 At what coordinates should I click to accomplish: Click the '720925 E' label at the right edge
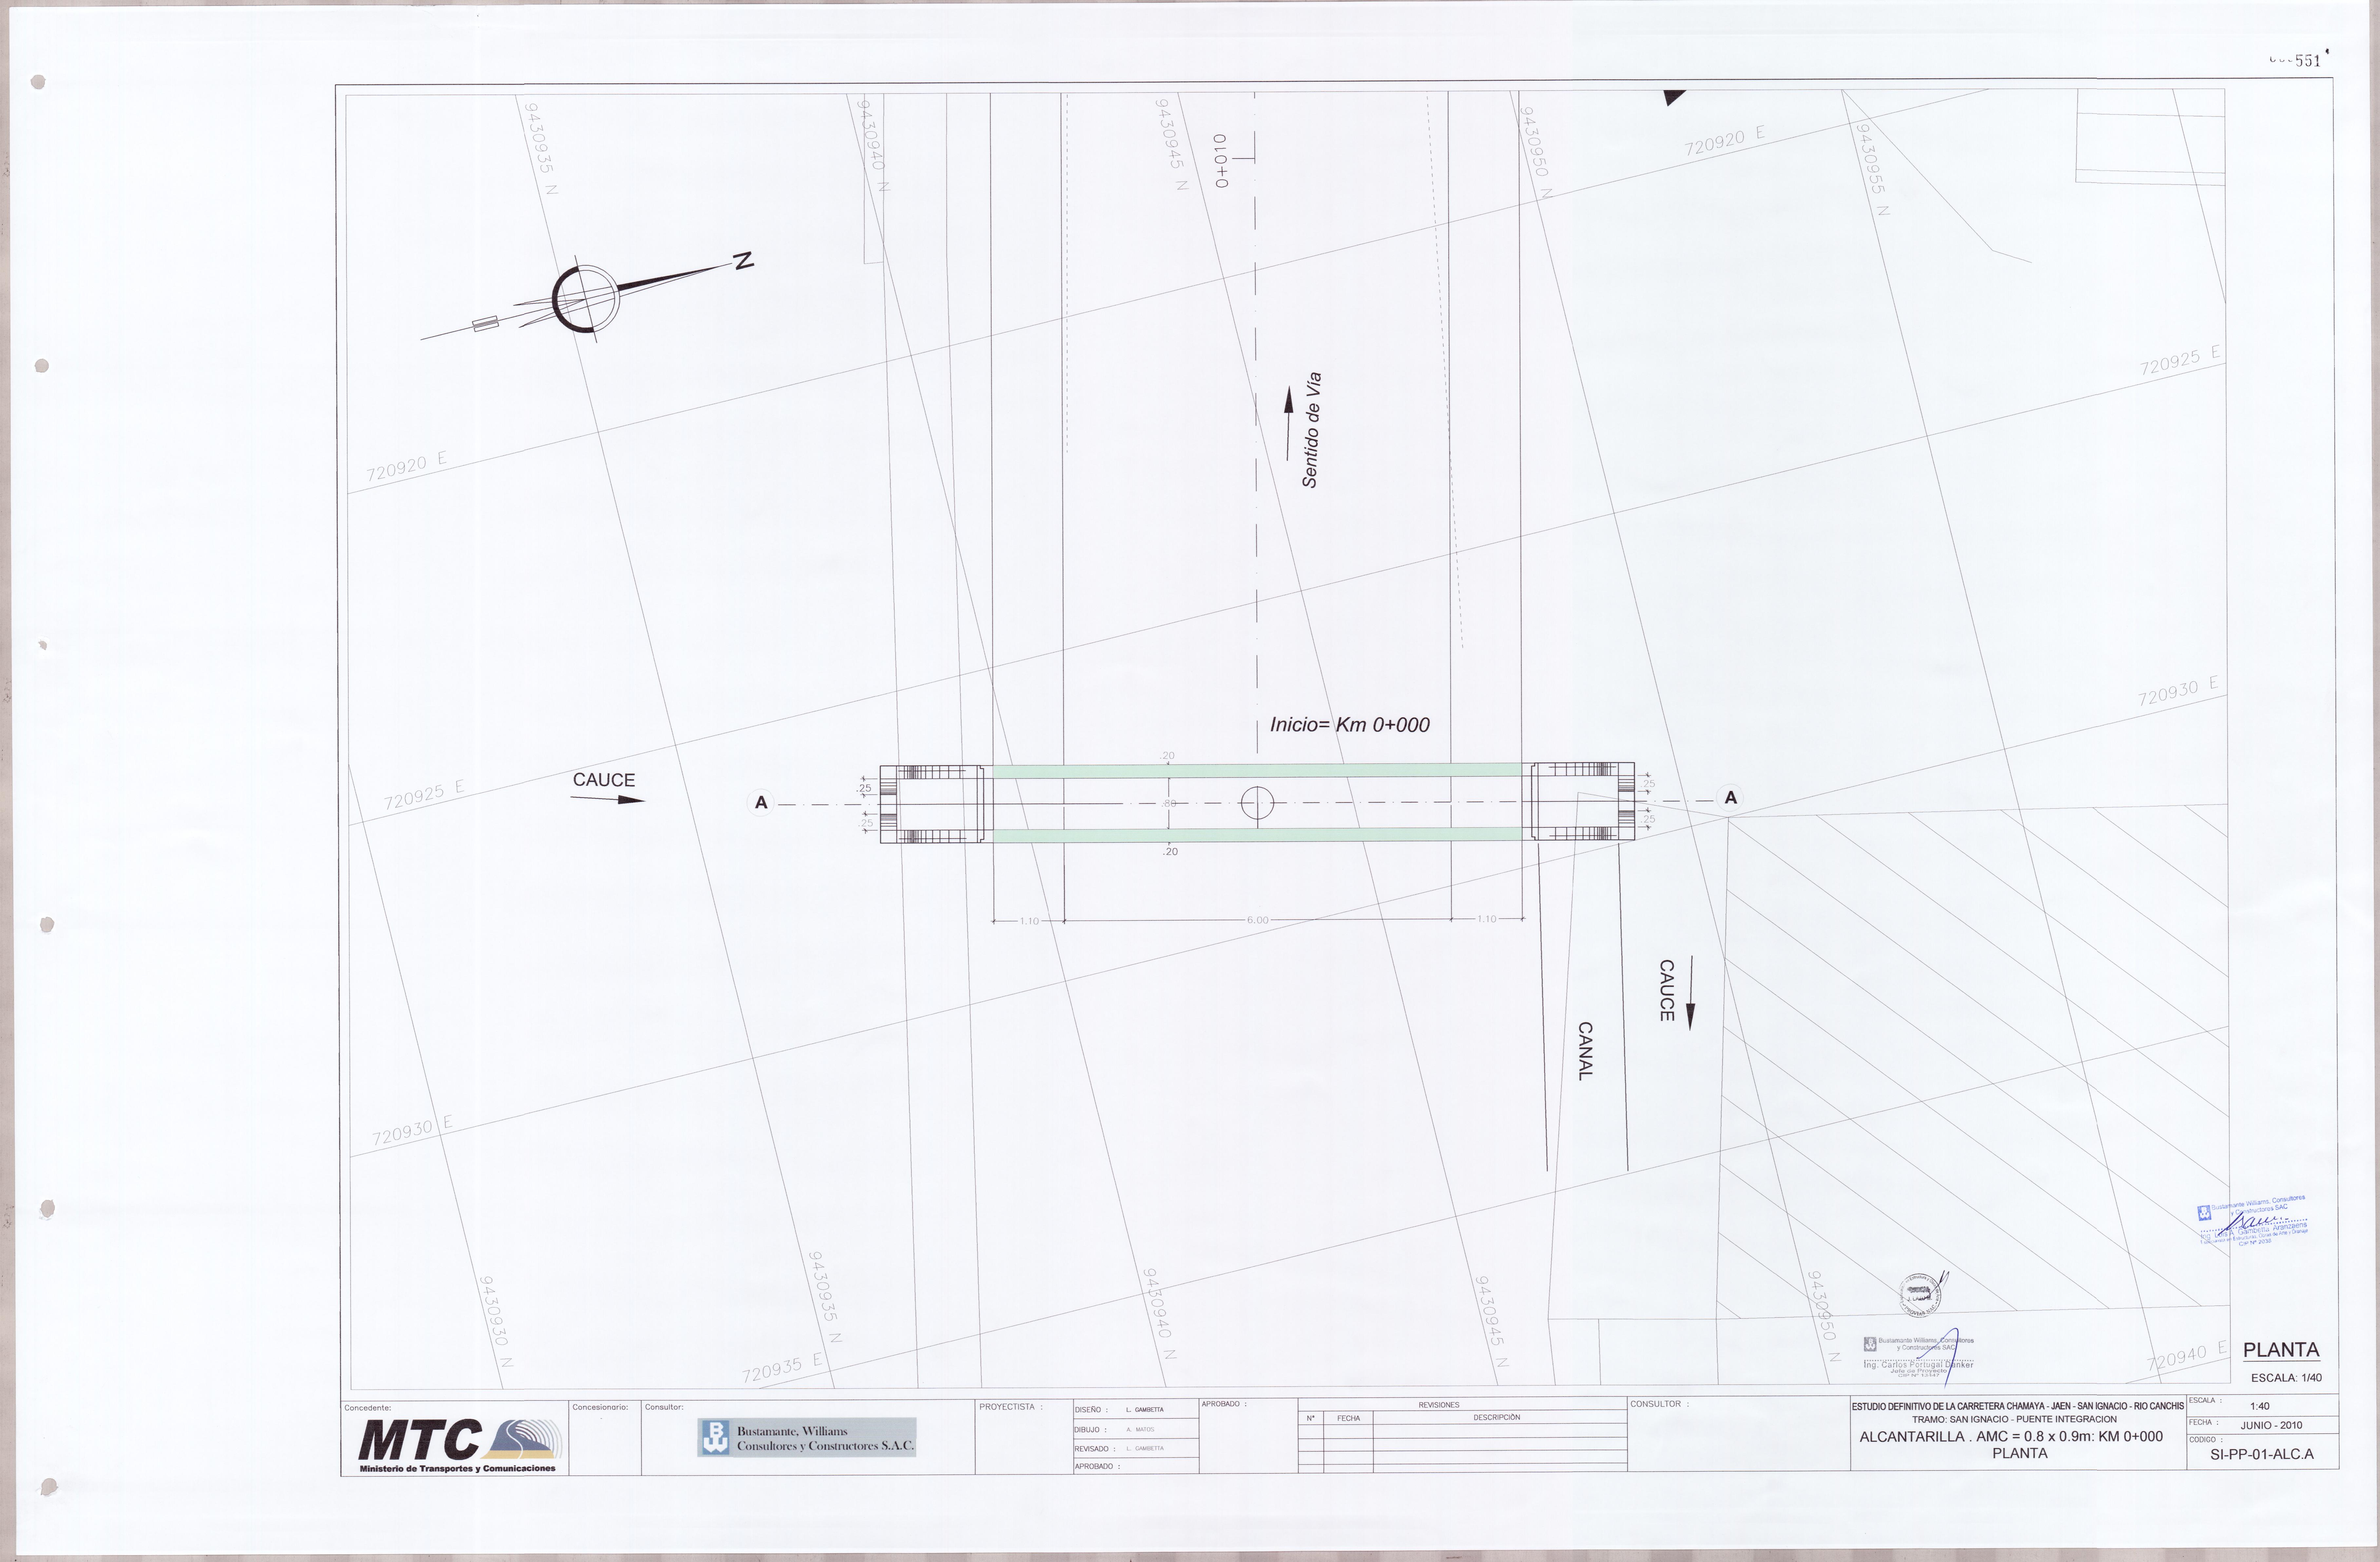[2180, 361]
